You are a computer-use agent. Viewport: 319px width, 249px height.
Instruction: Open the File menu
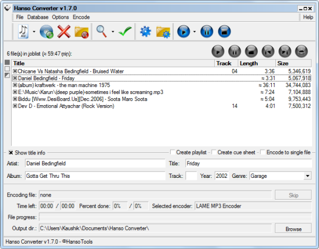[20, 17]
